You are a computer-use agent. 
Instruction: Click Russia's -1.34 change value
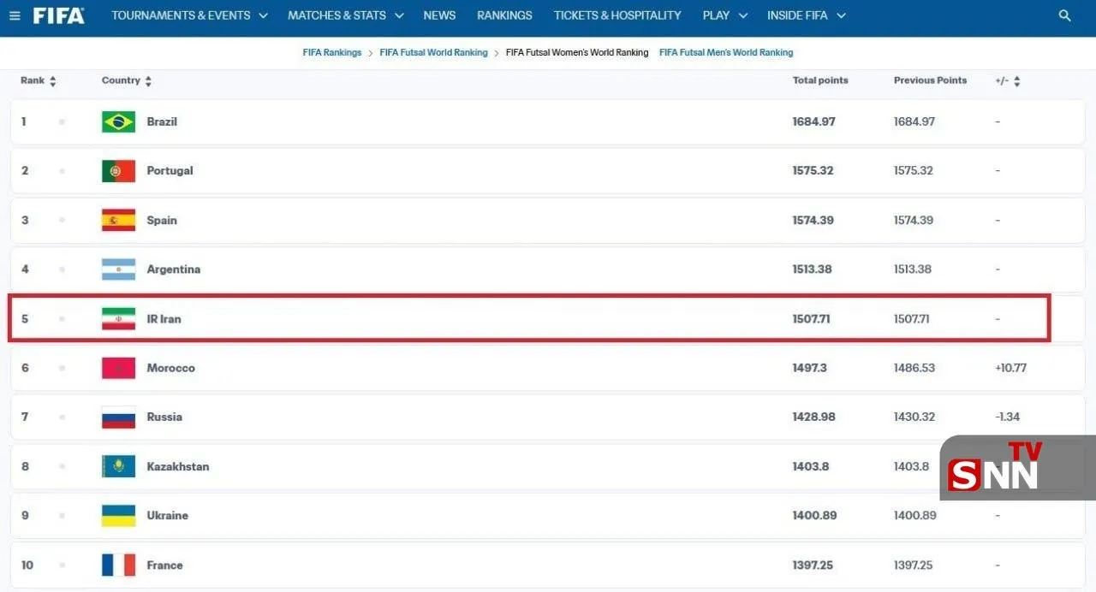pos(1008,417)
